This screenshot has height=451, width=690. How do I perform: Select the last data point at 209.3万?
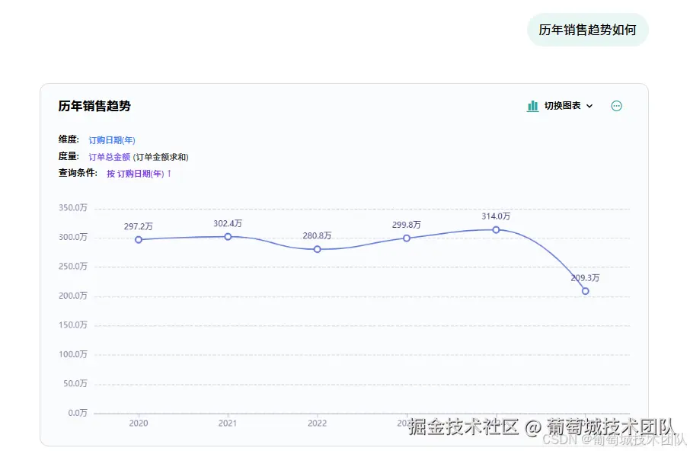tap(585, 291)
